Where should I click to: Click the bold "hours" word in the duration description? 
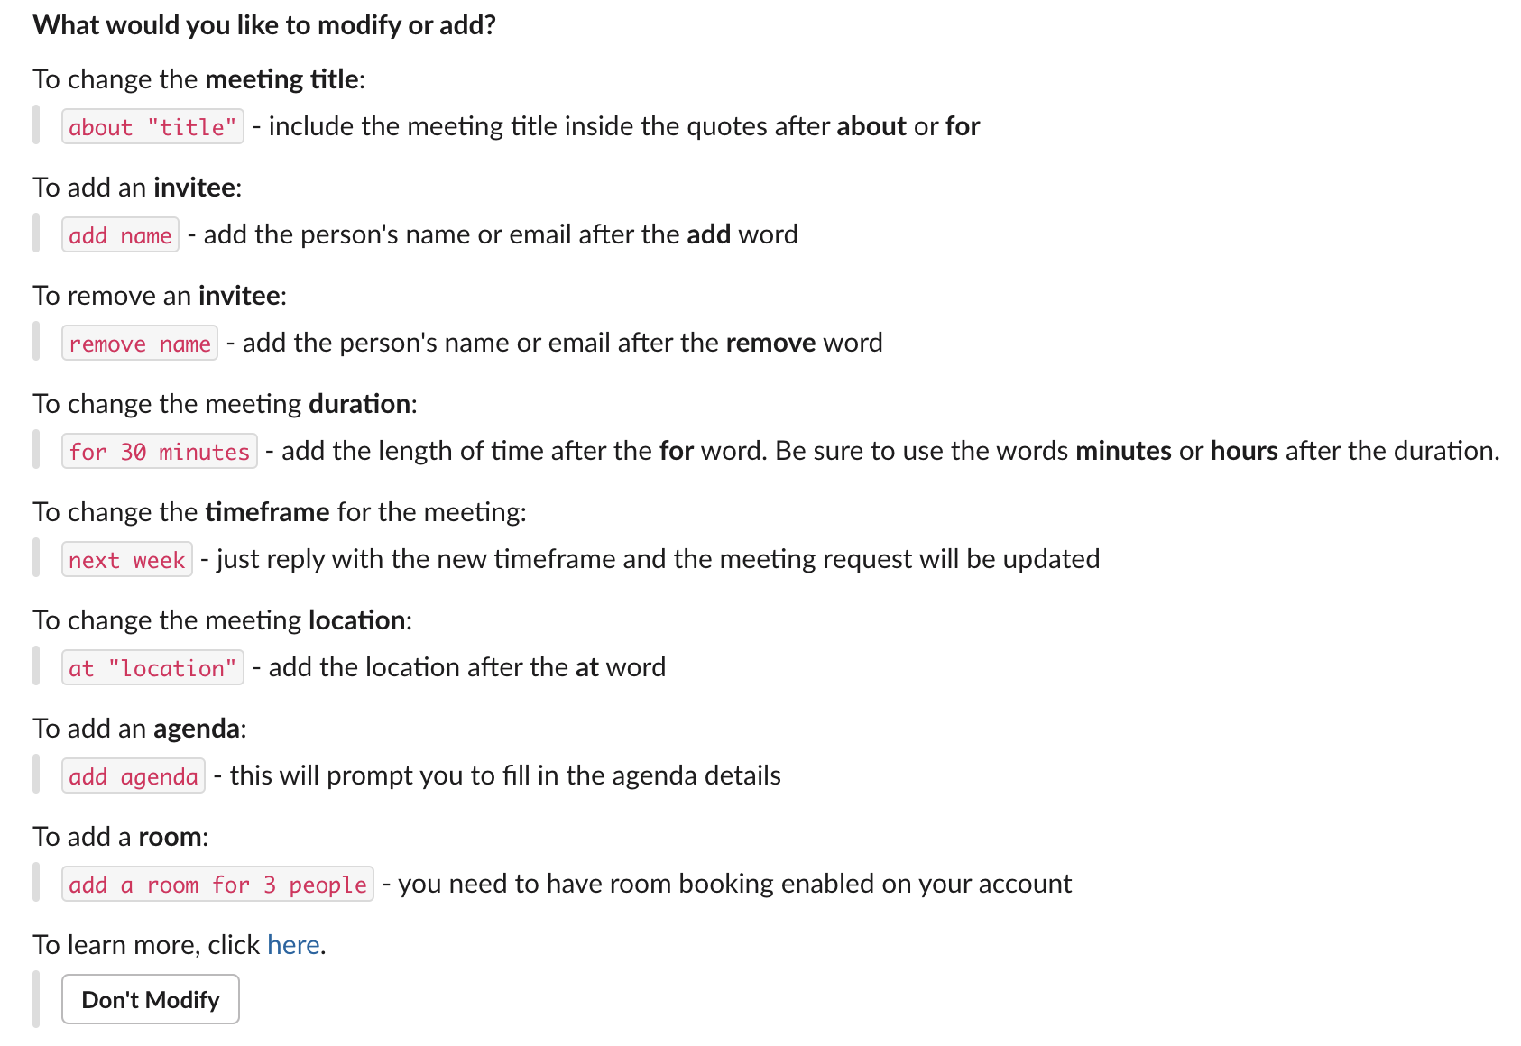coord(1243,451)
